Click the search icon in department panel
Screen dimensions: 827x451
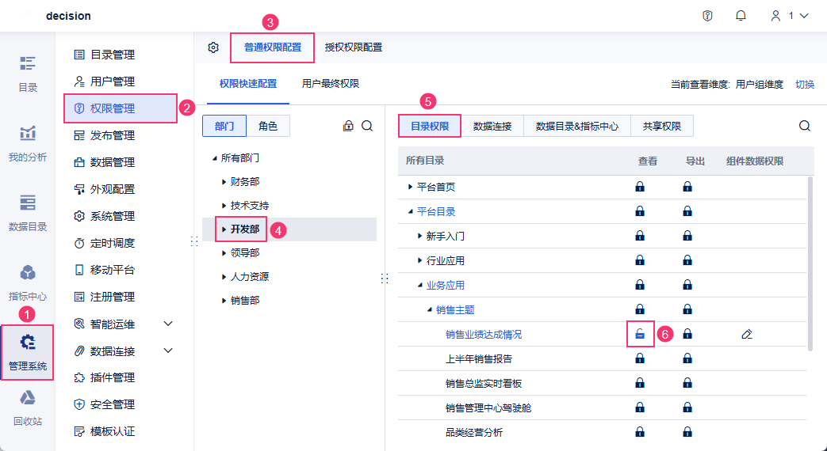point(367,126)
